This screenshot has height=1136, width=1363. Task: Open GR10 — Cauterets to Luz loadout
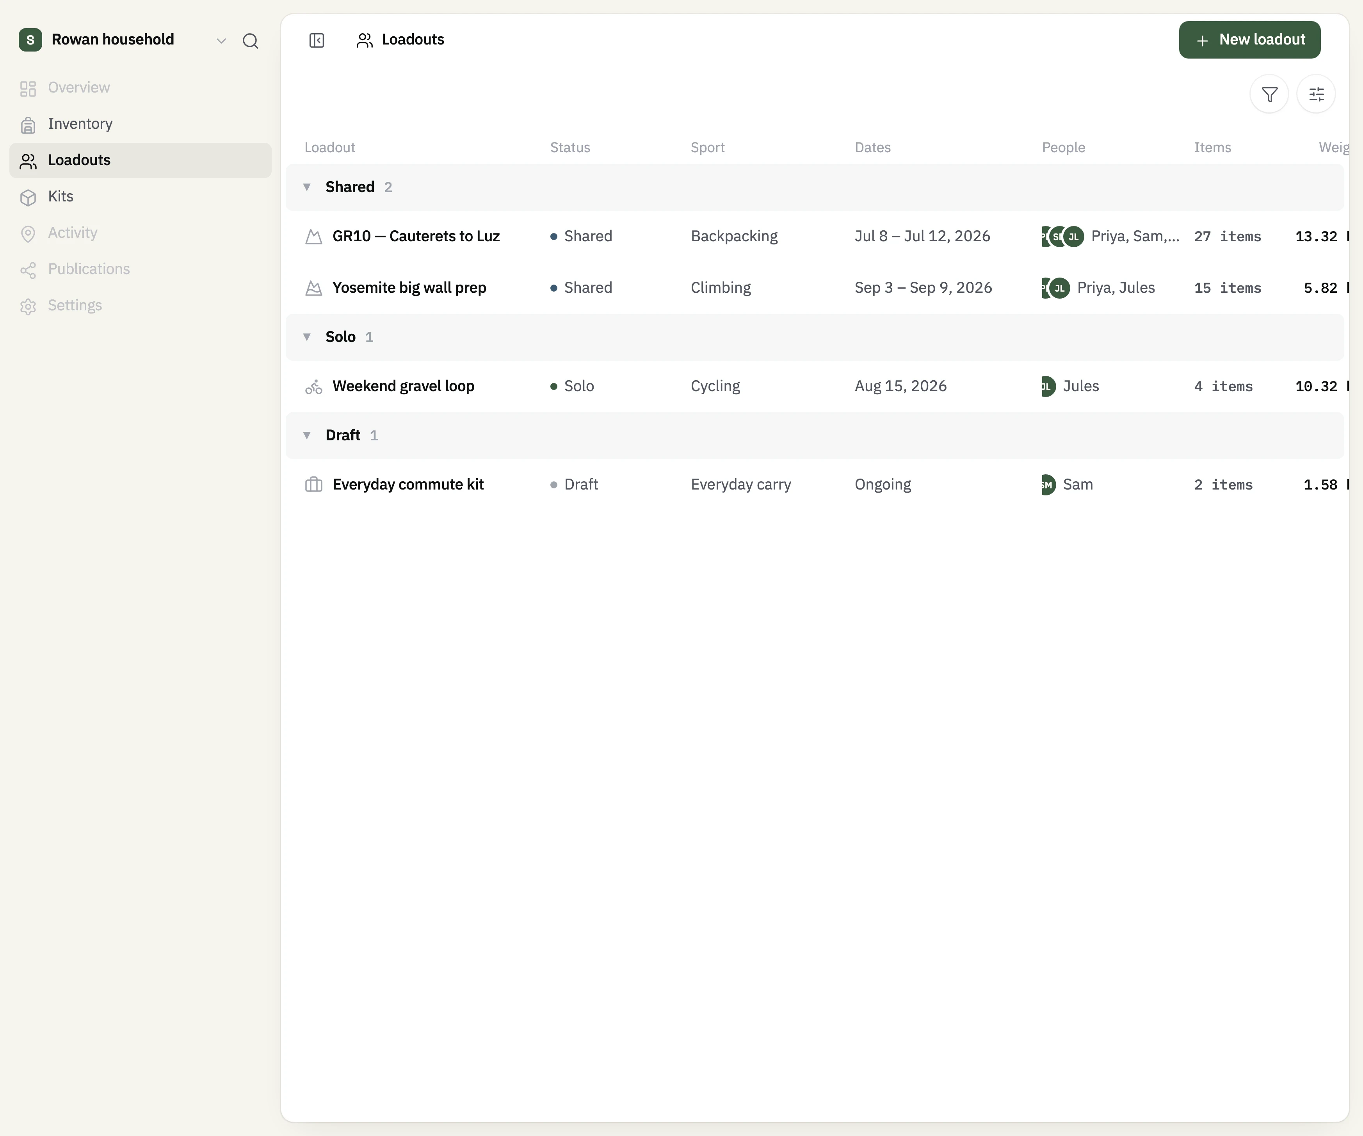point(416,236)
